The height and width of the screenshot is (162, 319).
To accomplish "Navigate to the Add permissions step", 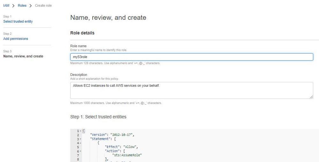I will pyautogui.click(x=16, y=39).
